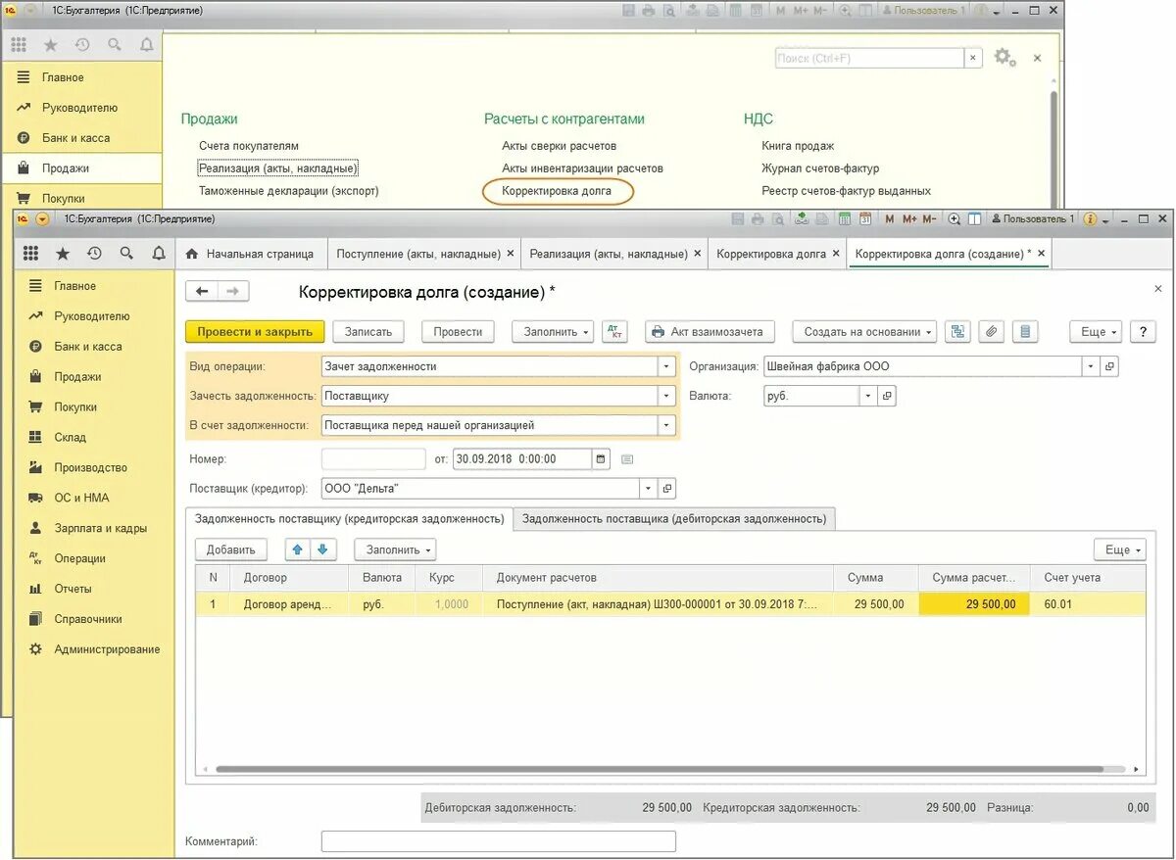Open top Еще dropdown menu
The height and width of the screenshot is (860, 1176).
click(1096, 332)
